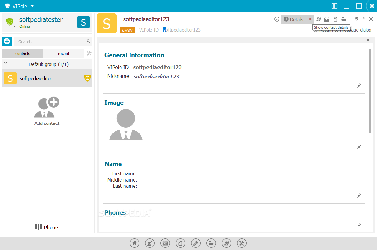Click the softpediaeditor123 yellow avatar in header
The image size is (377, 250).
click(x=107, y=23)
